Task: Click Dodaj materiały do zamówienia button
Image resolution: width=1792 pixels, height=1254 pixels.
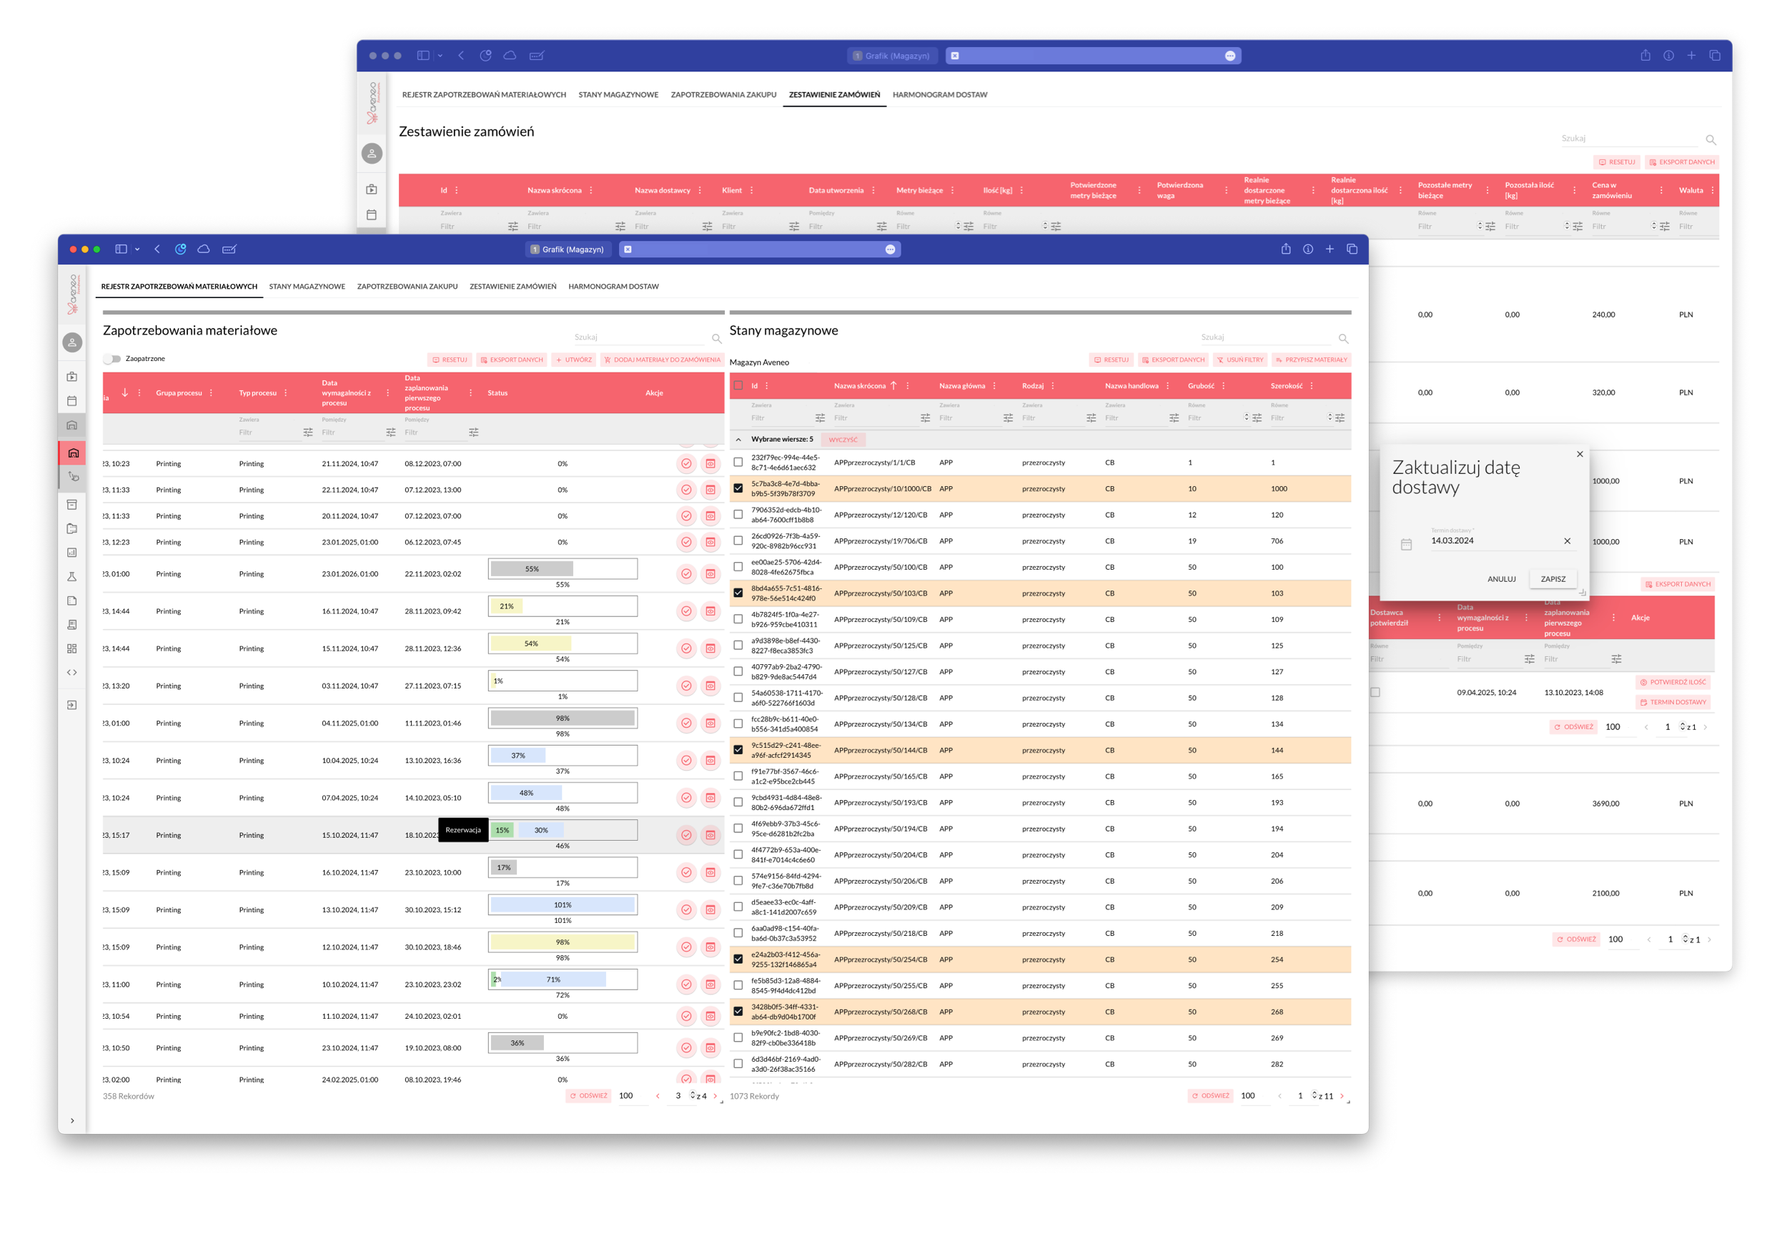Action: click(x=662, y=360)
